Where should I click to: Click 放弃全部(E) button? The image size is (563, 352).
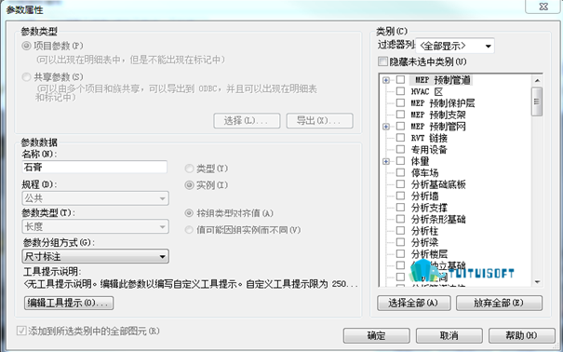[x=499, y=303]
